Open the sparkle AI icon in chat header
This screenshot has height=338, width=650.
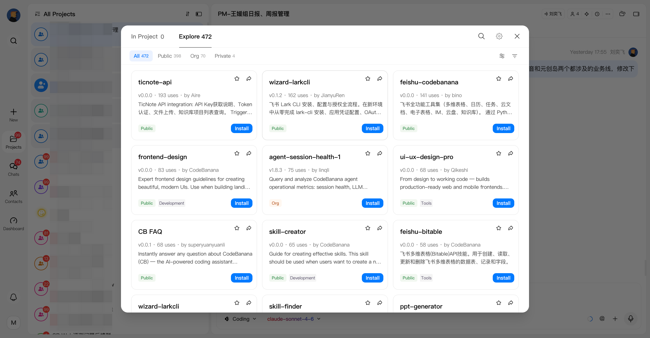(587, 14)
